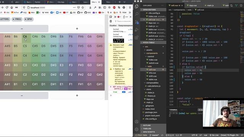This screenshot has width=244, height=137.
Task: Open Explorer panel more actions menu
Action: click(x=162, y=5)
